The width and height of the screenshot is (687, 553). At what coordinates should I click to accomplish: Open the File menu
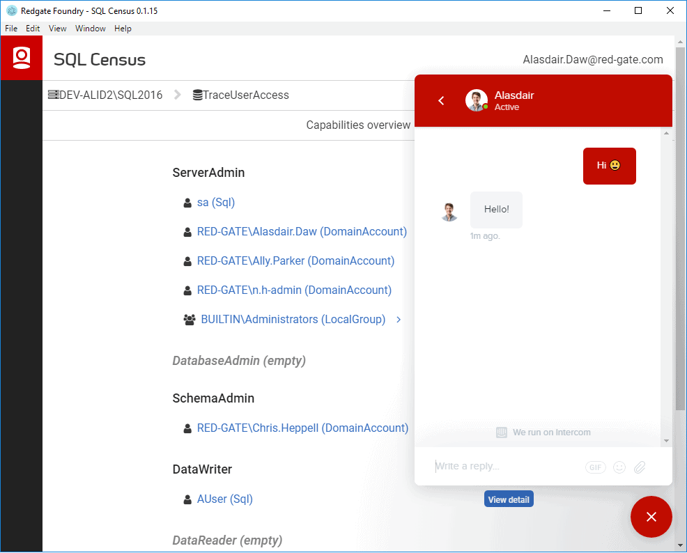(x=11, y=29)
